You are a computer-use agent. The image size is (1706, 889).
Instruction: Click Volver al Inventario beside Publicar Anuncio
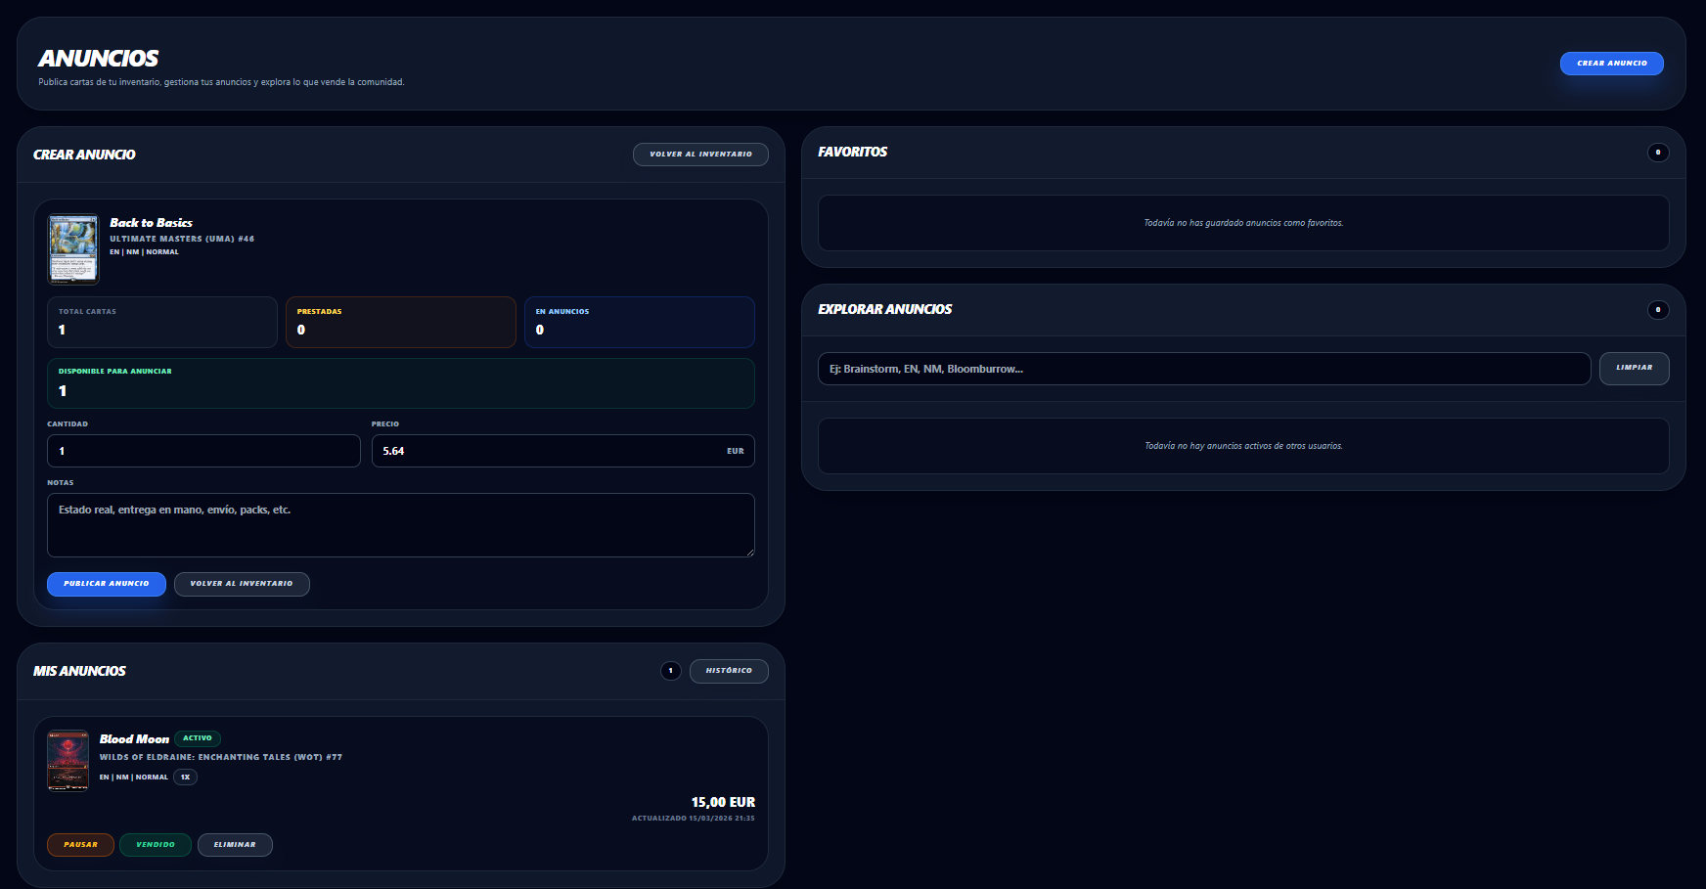click(242, 584)
